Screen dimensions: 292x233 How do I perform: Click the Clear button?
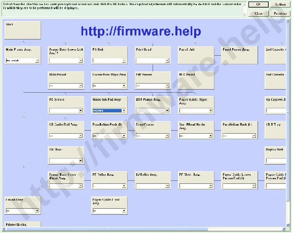pyautogui.click(x=259, y=13)
